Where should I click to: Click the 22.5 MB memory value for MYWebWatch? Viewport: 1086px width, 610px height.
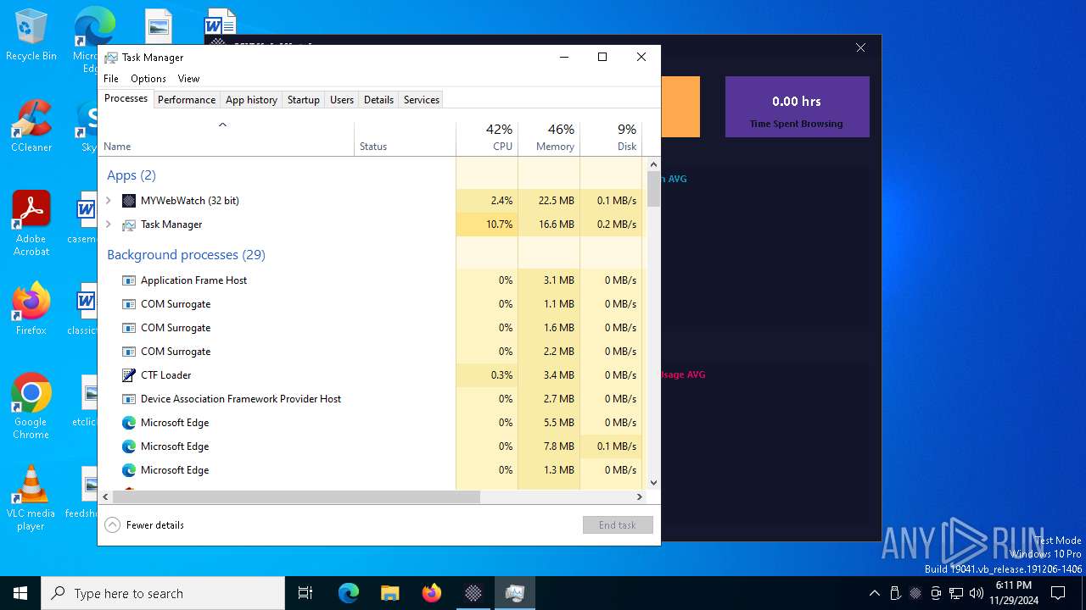click(557, 201)
